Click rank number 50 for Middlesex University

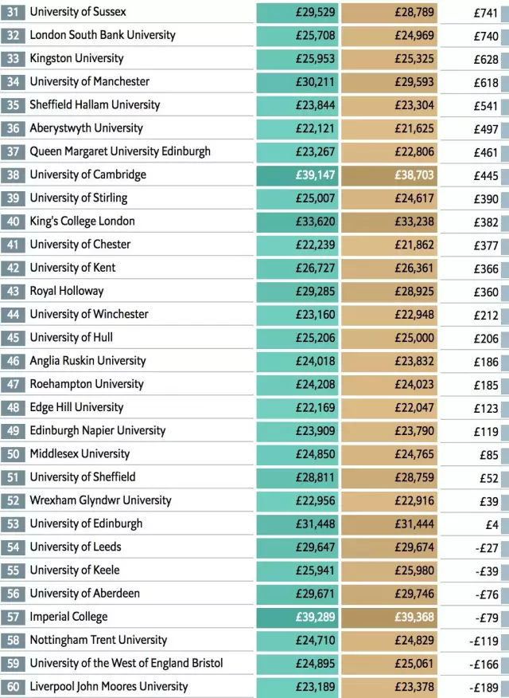pos(13,454)
